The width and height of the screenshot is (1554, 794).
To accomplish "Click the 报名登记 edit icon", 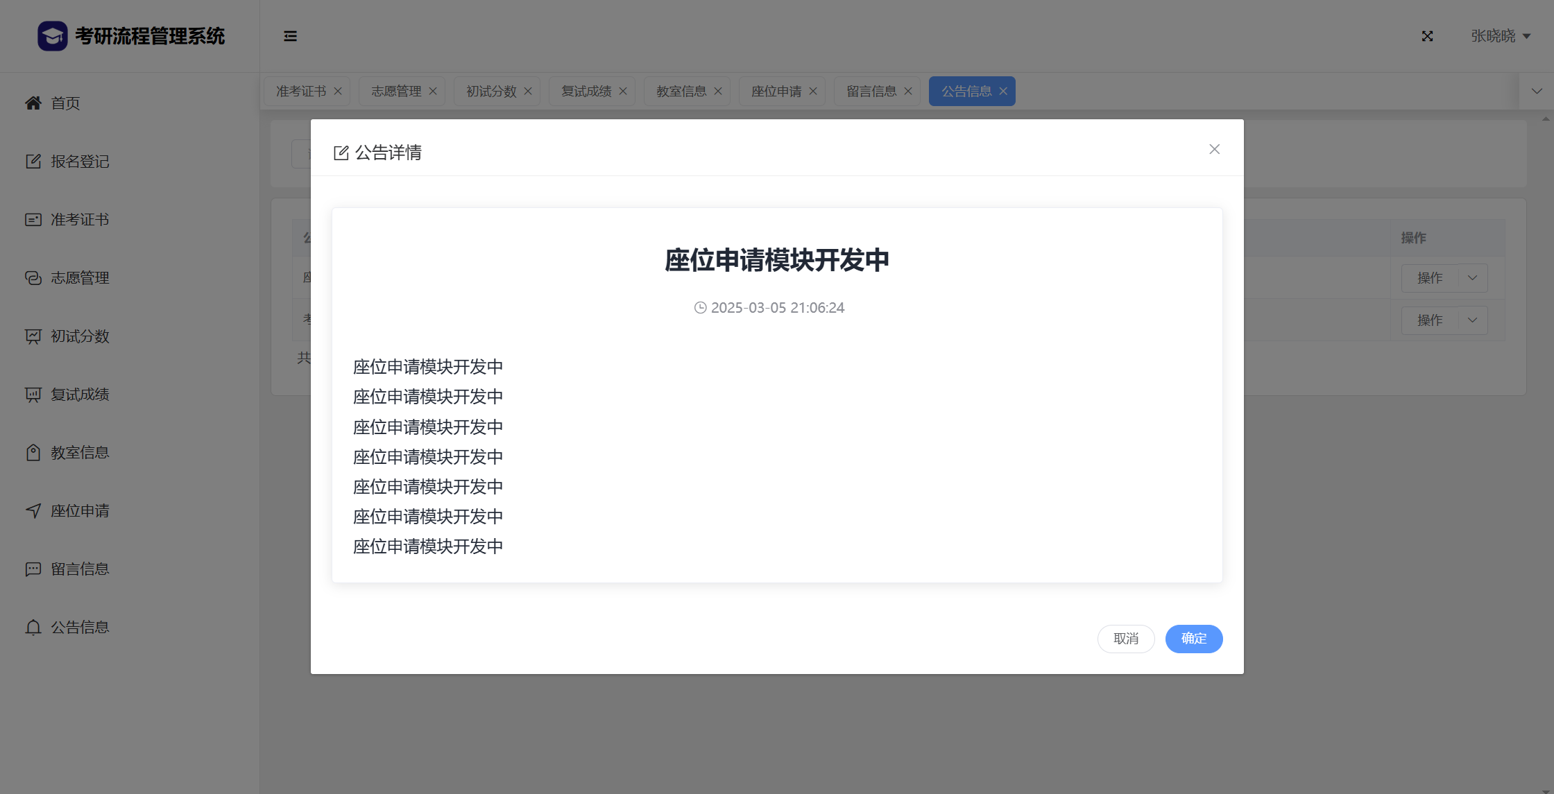I will click(33, 162).
